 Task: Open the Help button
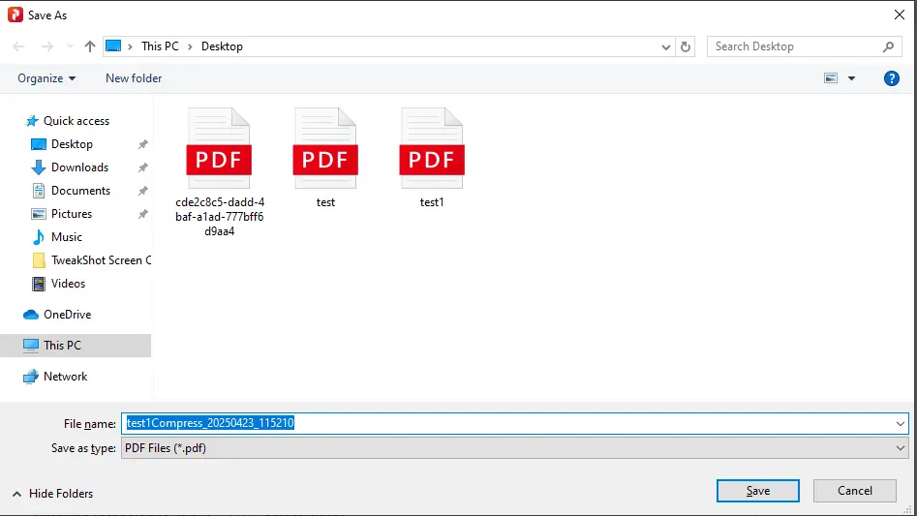pyautogui.click(x=891, y=78)
